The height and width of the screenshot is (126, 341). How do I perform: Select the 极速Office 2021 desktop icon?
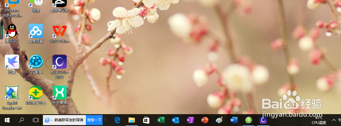(60, 67)
